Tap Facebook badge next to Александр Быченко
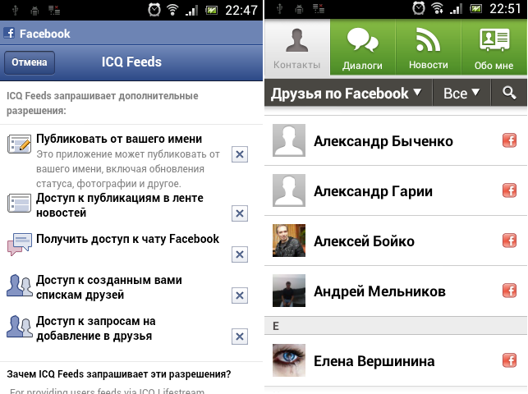Screen dimensions: 528x394 coord(509,140)
